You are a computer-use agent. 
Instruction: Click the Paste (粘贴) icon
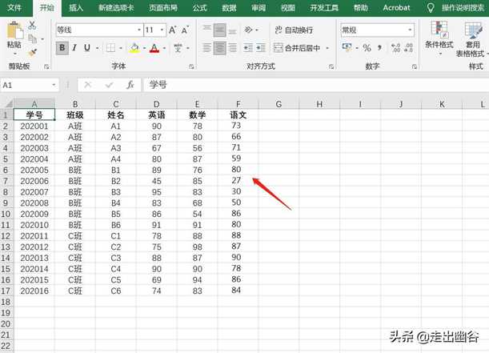click(x=14, y=34)
